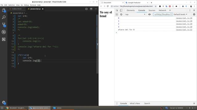Image resolution: width=197 pixels, height=110 pixels.
Task: Open the Explorer view in VS Code
Action: pyautogui.click(x=4, y=10)
